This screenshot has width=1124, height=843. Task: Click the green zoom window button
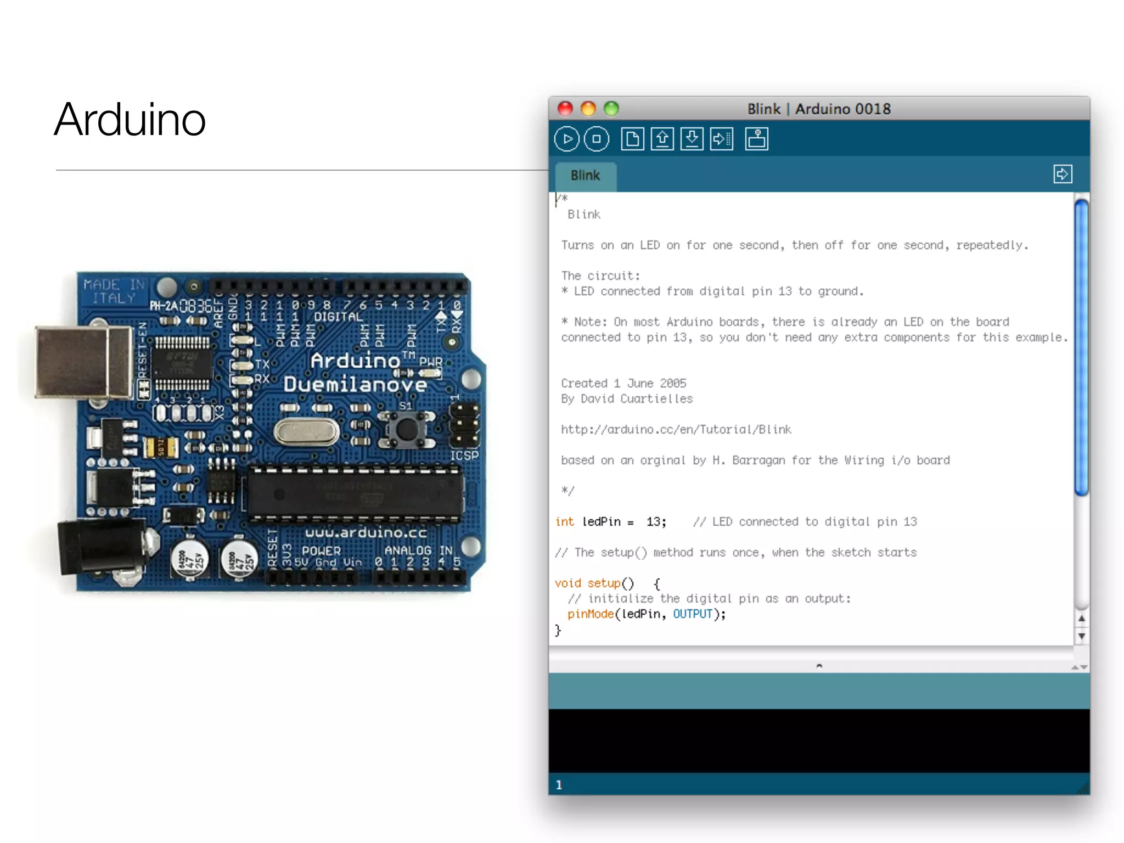611,109
